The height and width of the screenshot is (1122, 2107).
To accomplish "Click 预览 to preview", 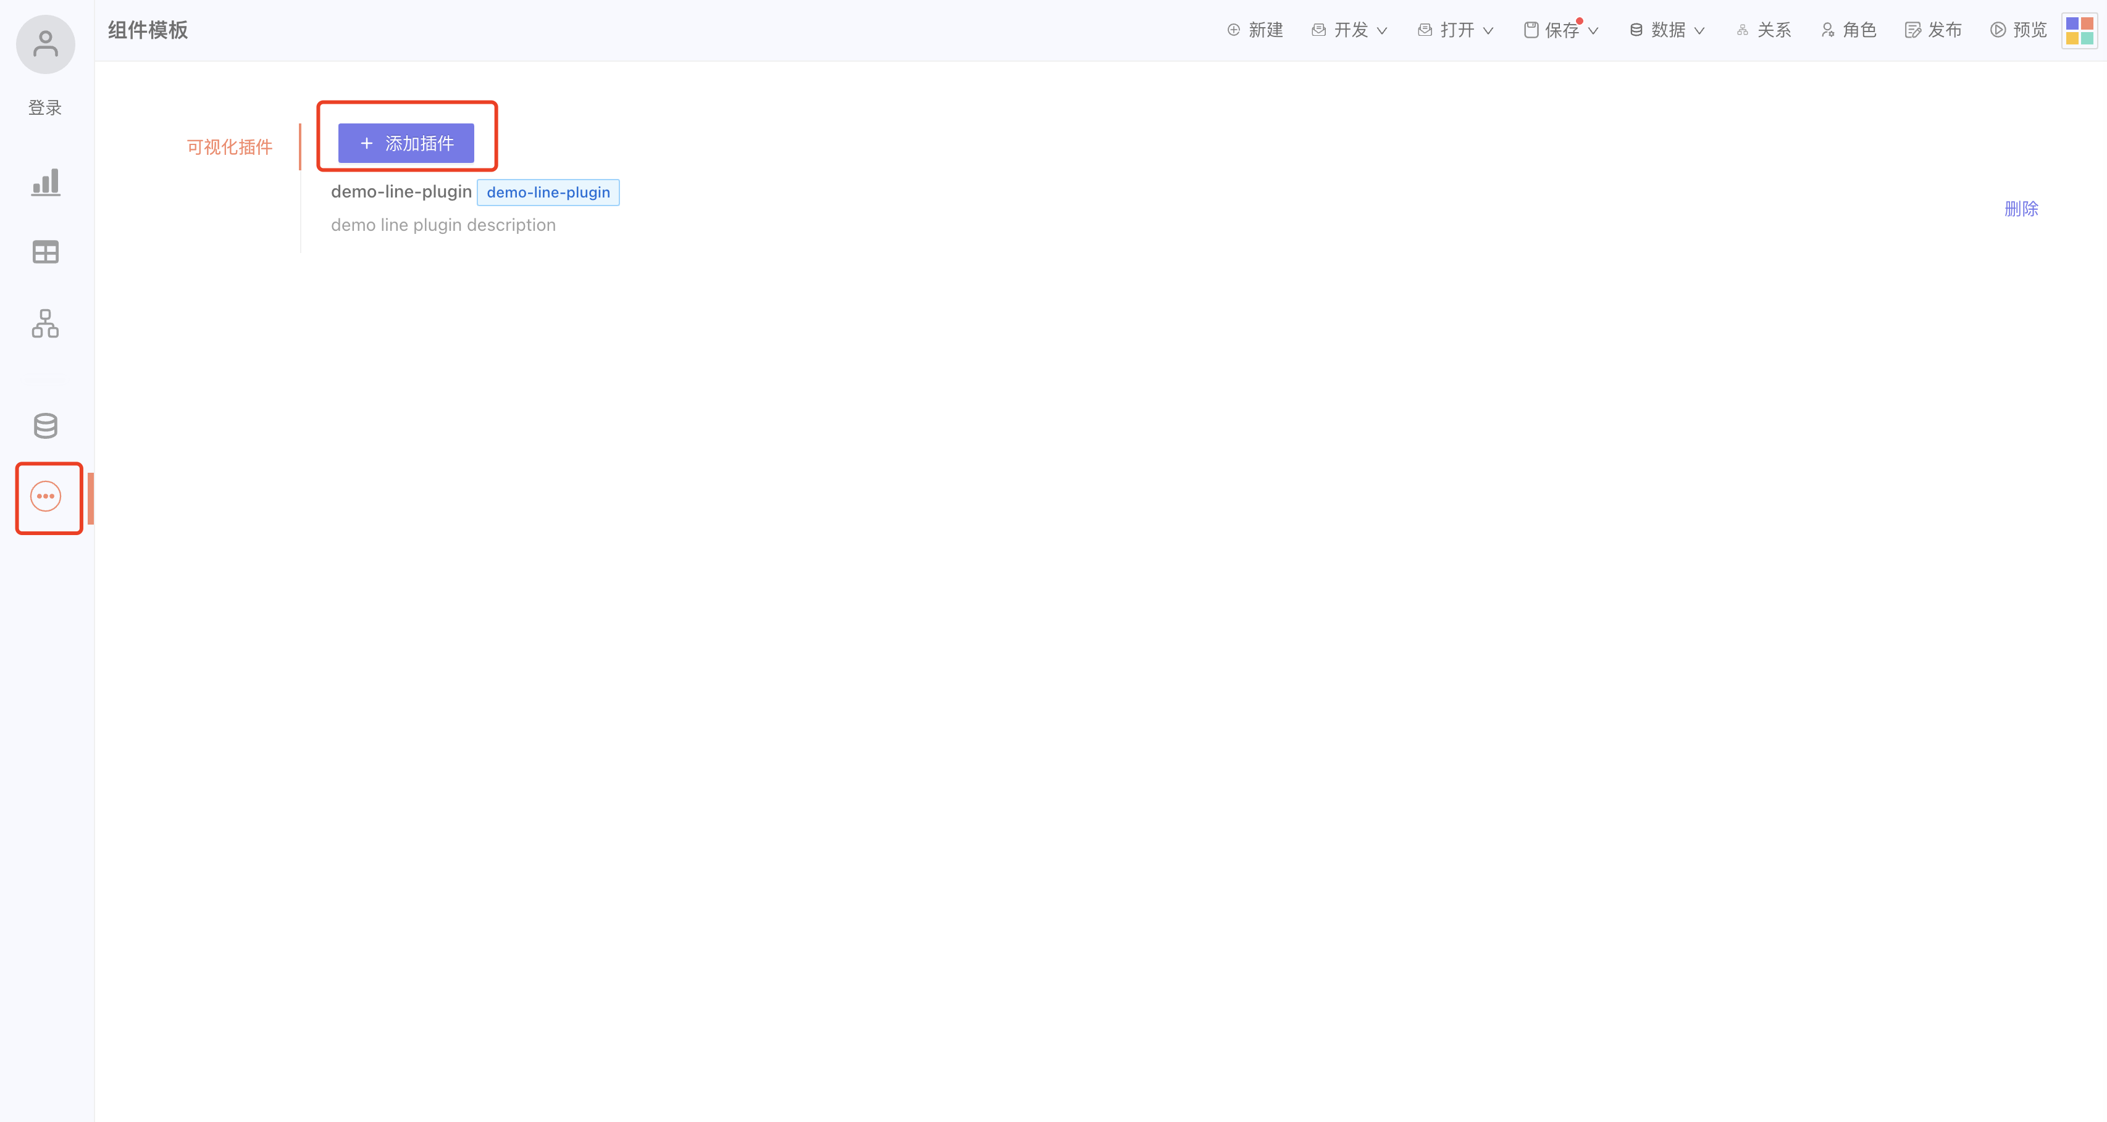I will [2019, 30].
